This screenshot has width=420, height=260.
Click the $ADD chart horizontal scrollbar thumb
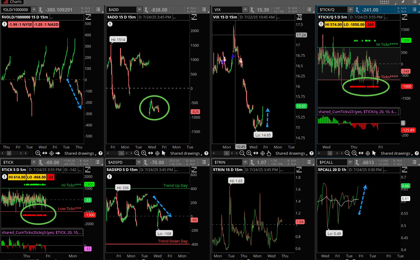coord(121,153)
